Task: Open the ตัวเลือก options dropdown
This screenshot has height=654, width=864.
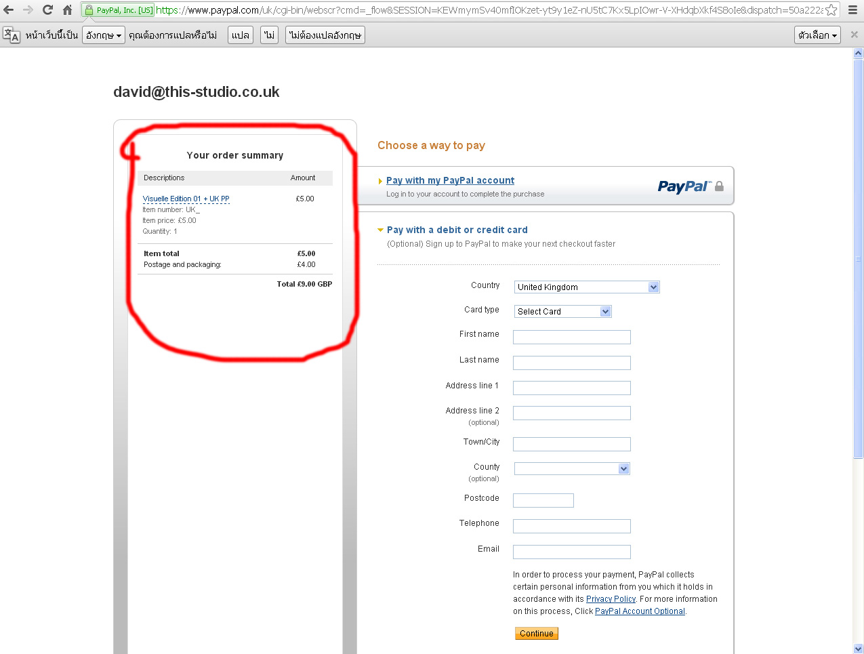Action: [817, 35]
